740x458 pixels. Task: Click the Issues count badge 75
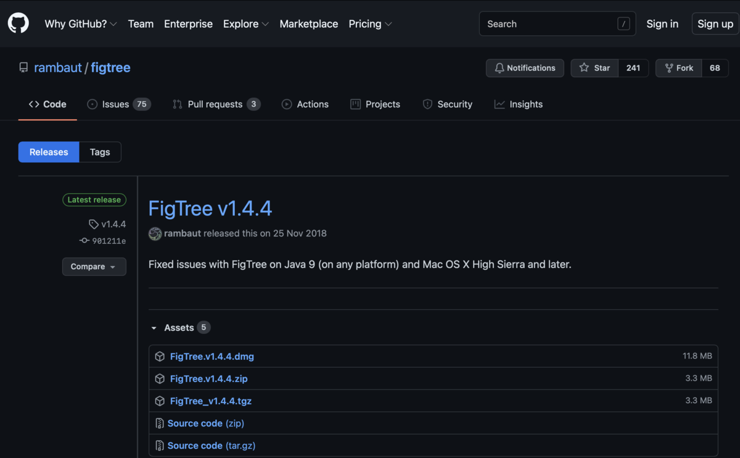tap(142, 104)
